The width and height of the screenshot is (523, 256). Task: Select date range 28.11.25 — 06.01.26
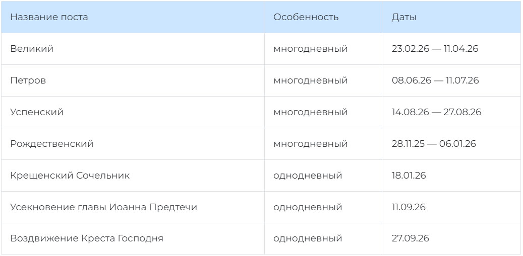(434, 144)
